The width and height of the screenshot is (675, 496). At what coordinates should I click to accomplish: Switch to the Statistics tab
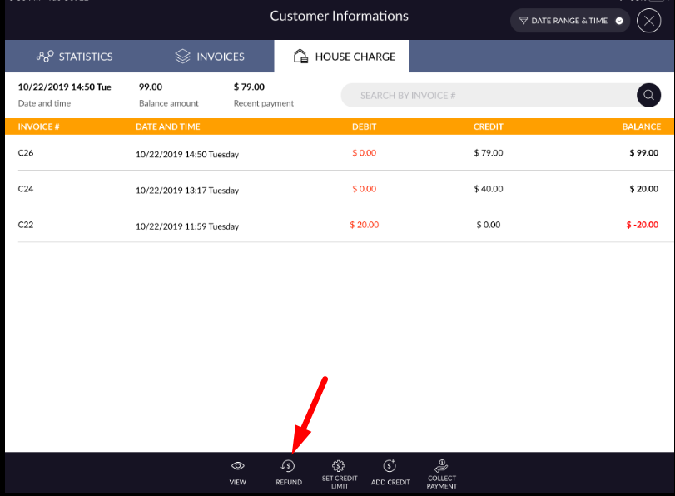(75, 57)
